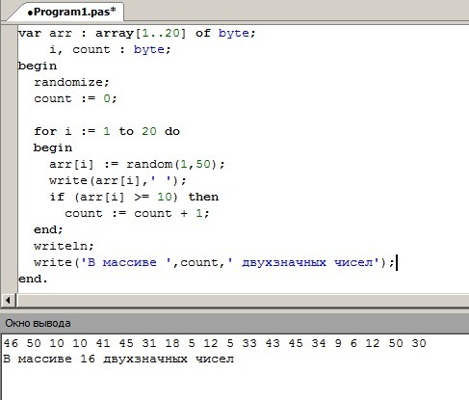The width and height of the screenshot is (469, 400).
Task: Place cursor in "i, count : byte;" line
Action: click(110, 49)
